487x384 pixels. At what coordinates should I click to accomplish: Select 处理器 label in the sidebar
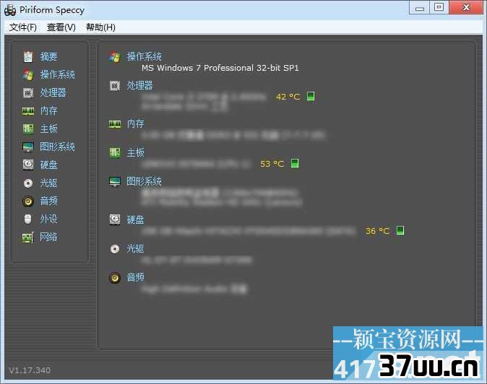click(53, 92)
